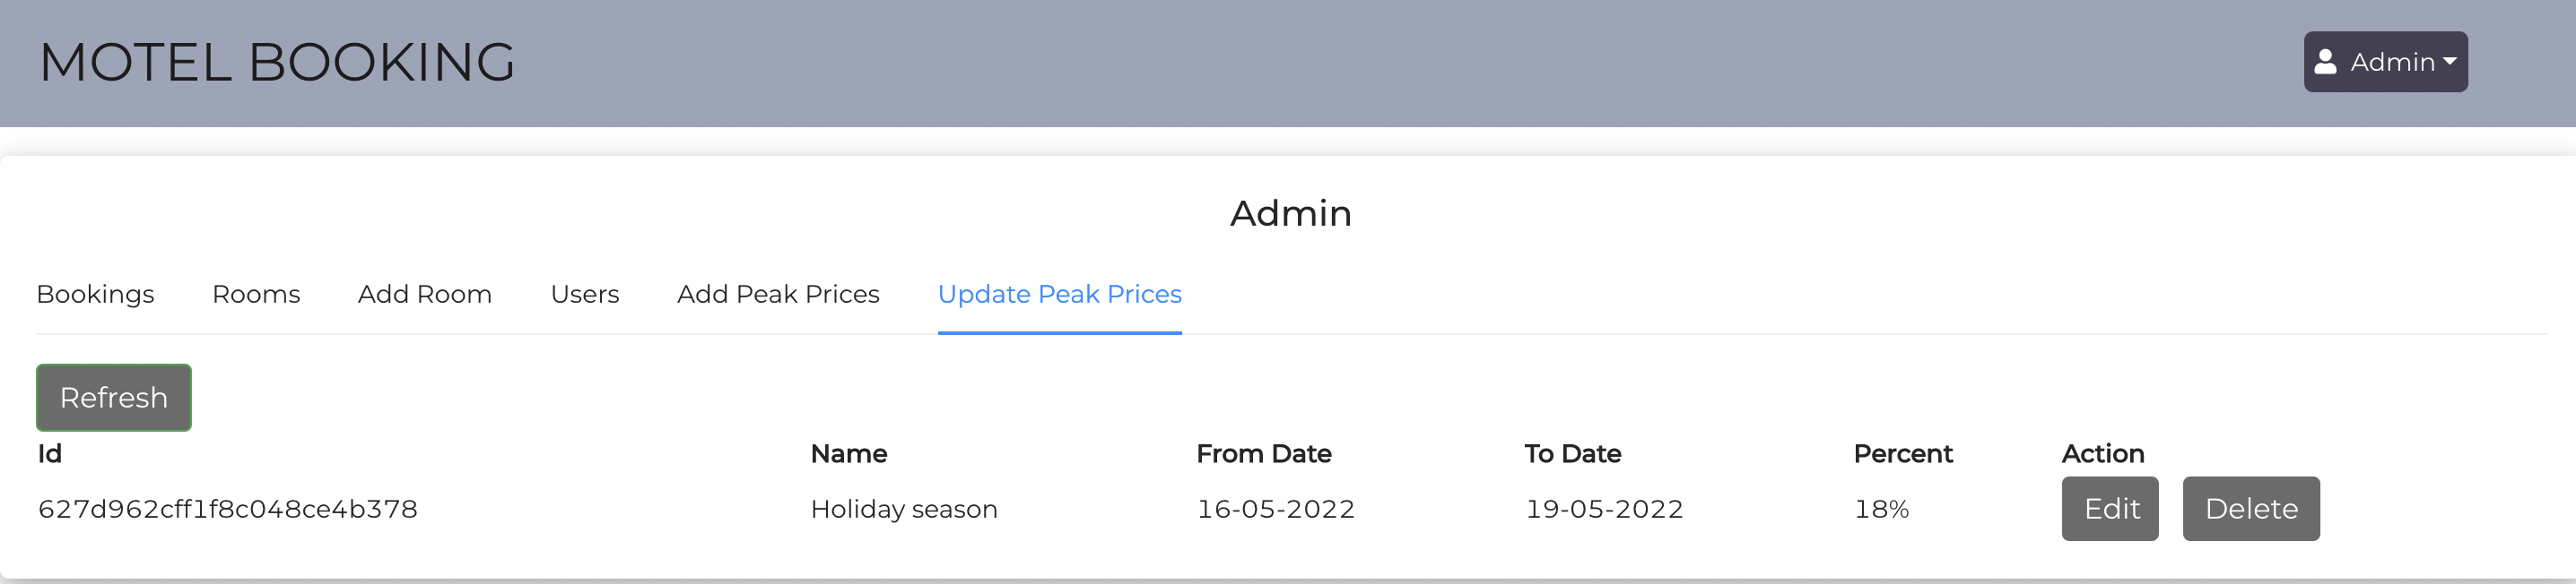This screenshot has height=584, width=2576.
Task: Click the Percent column header
Action: (x=1902, y=454)
